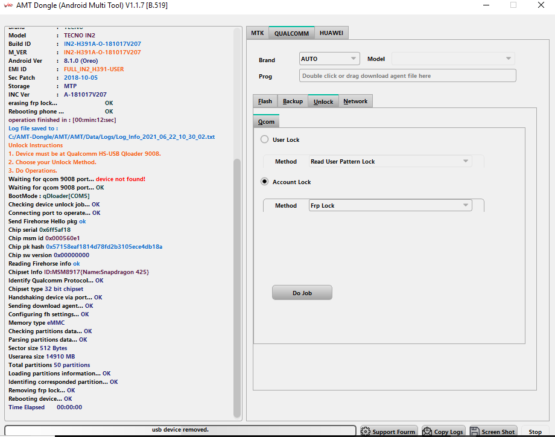The image size is (555, 437).
Task: Switch to the MTK tab
Action: [x=258, y=33]
